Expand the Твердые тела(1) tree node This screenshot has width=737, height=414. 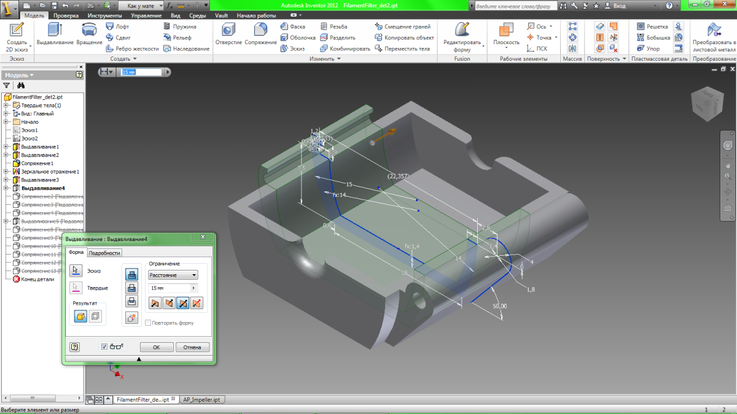[x=6, y=105]
